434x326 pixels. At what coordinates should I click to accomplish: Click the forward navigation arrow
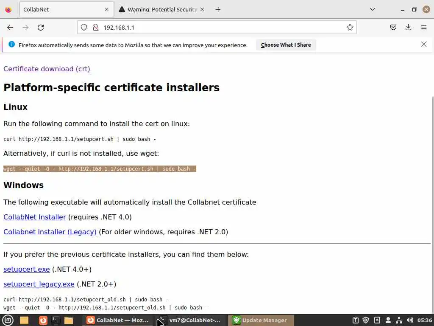pos(25,28)
